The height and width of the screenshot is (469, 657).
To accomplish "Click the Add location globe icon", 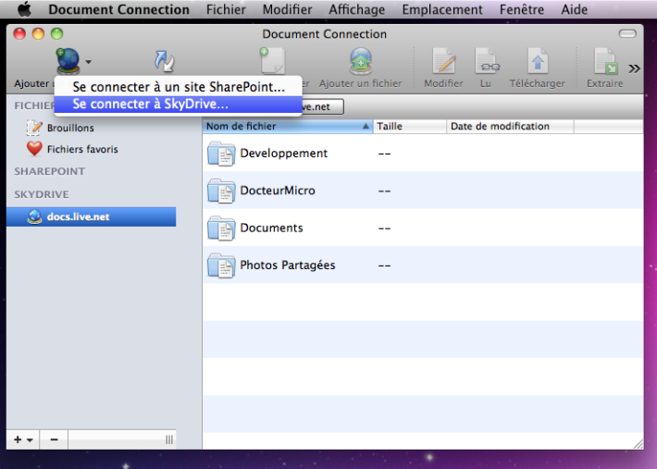I will click(x=68, y=61).
